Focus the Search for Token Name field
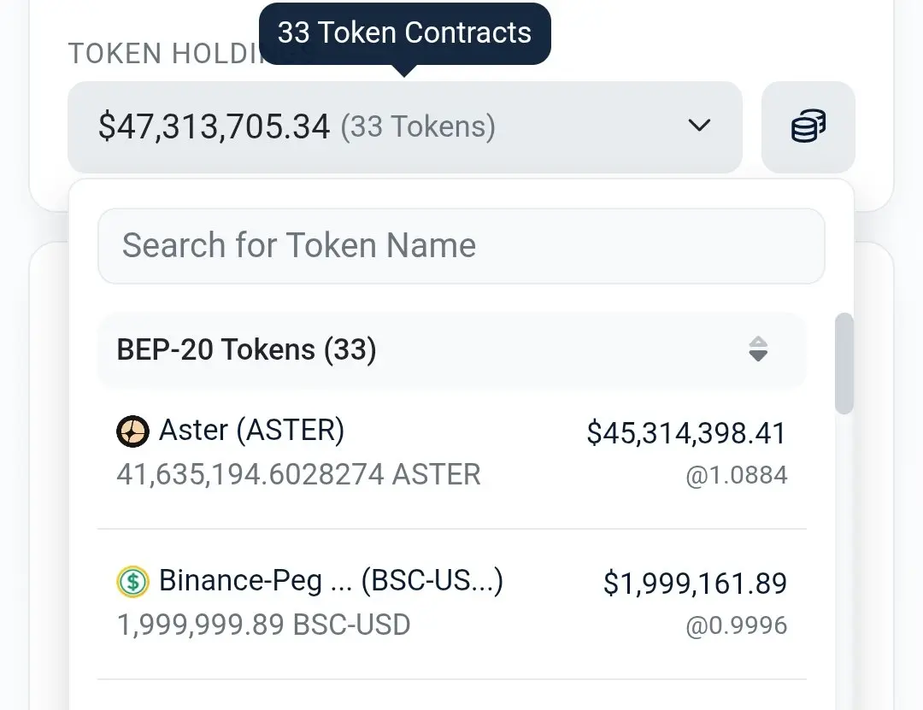 tap(461, 246)
